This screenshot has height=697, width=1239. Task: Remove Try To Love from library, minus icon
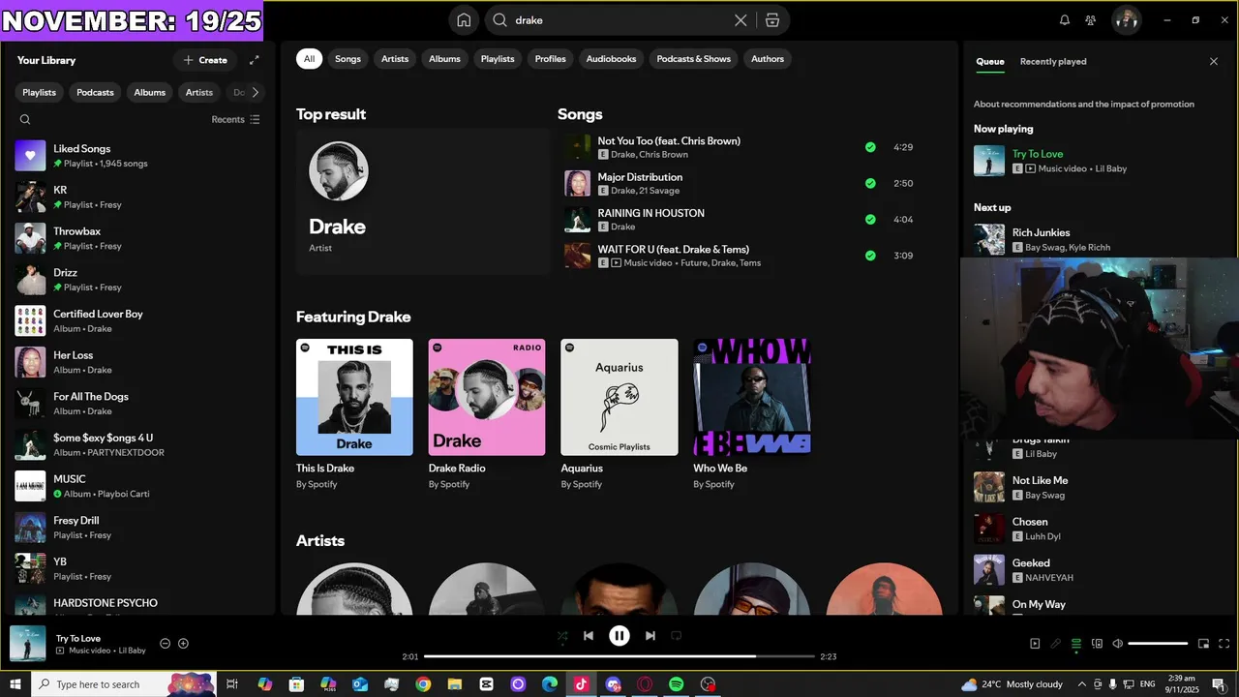pyautogui.click(x=165, y=644)
